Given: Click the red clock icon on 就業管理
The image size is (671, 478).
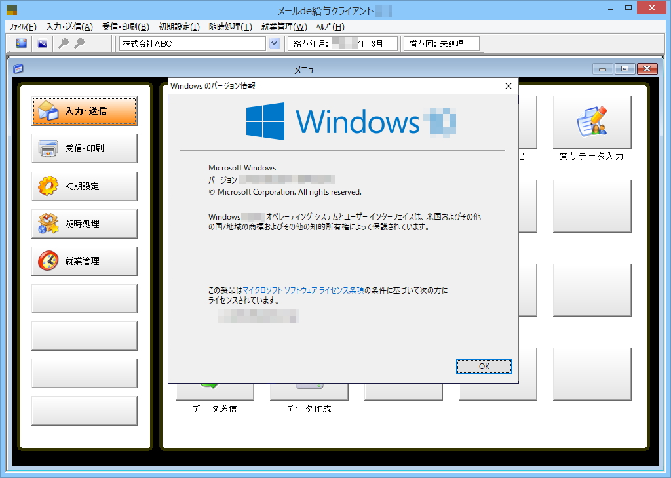Looking at the screenshot, I should click(48, 261).
